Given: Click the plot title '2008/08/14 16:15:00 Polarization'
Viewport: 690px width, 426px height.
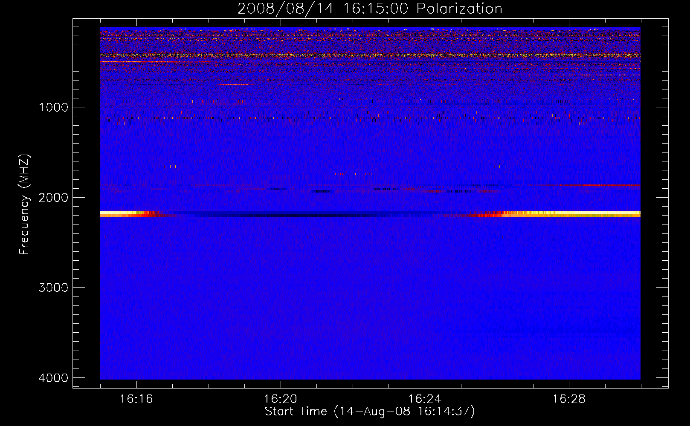Looking at the screenshot, I should pyautogui.click(x=370, y=9).
